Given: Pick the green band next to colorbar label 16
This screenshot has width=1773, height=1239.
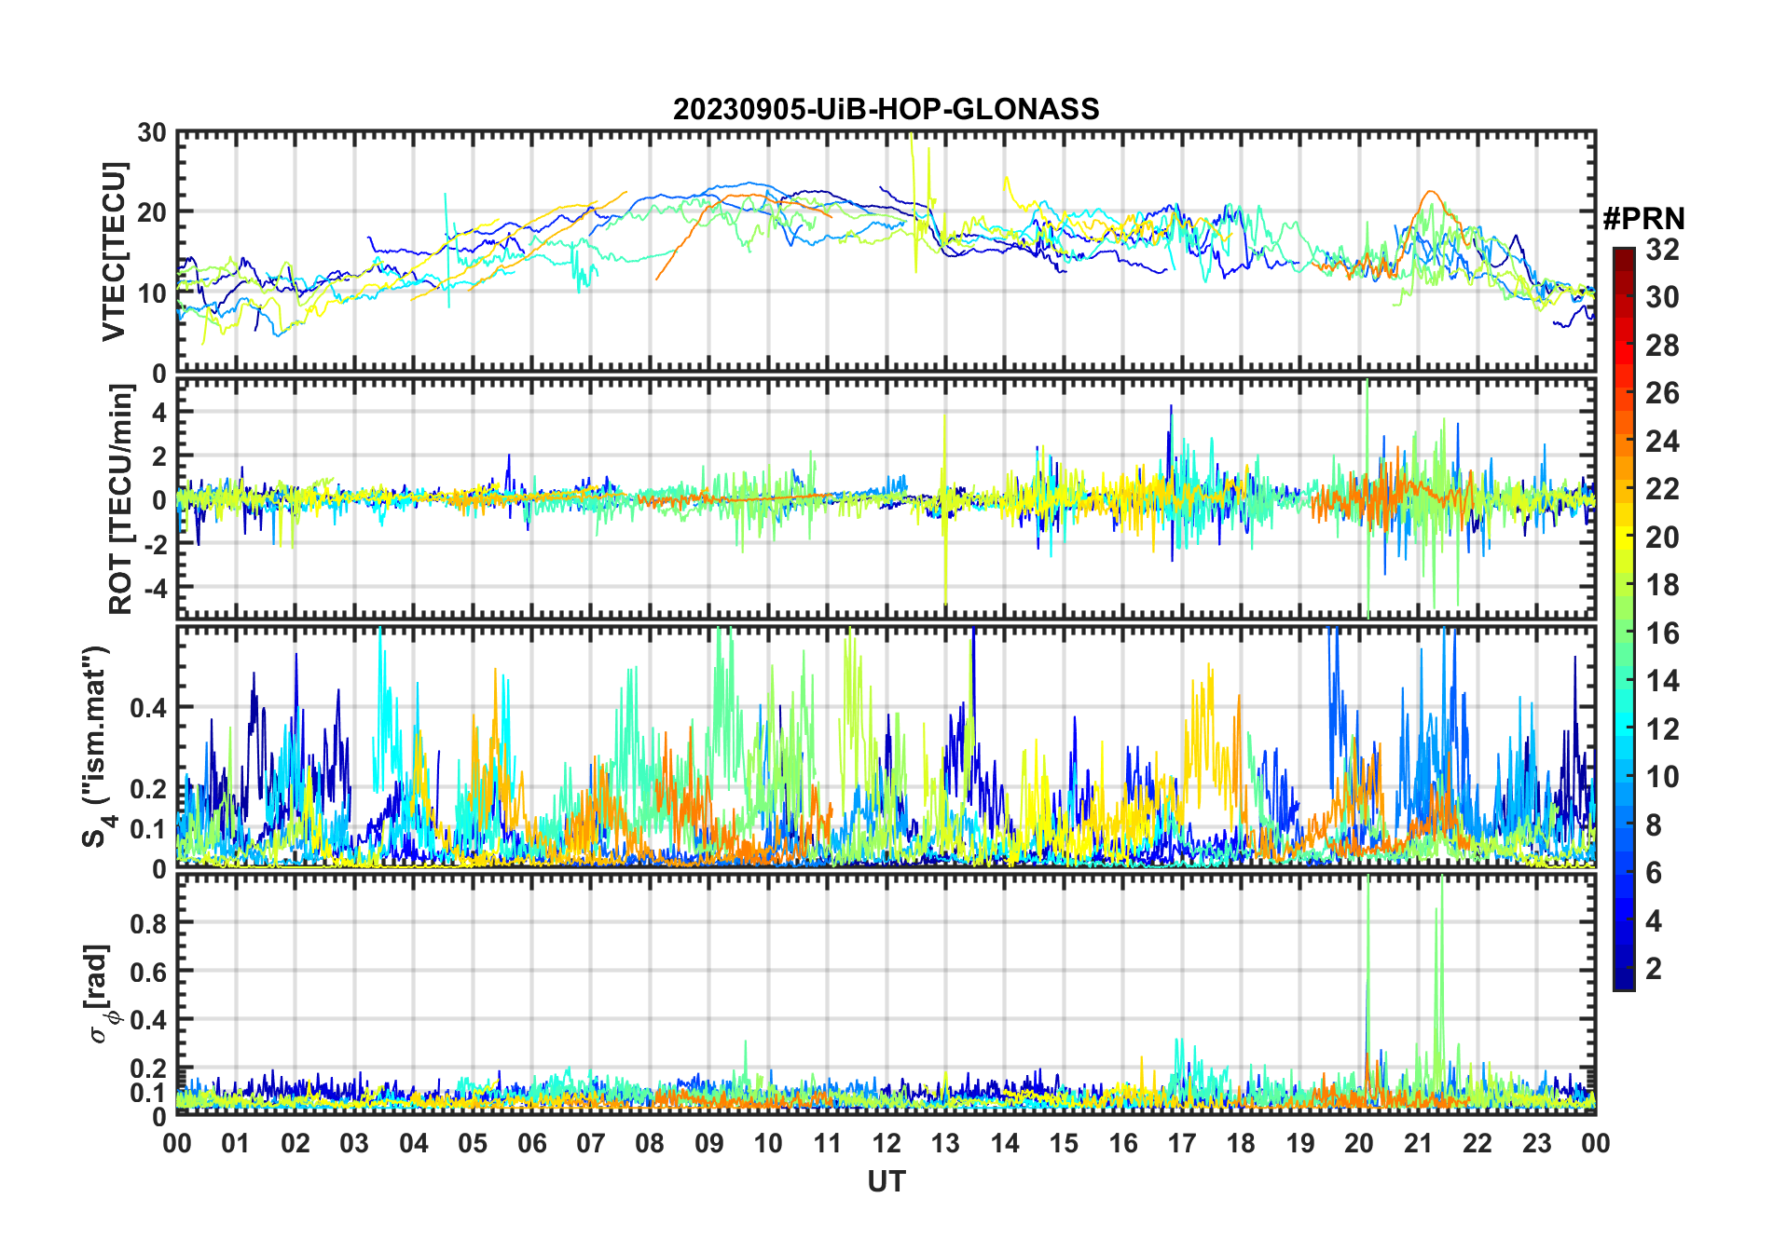Looking at the screenshot, I should tap(1624, 633).
